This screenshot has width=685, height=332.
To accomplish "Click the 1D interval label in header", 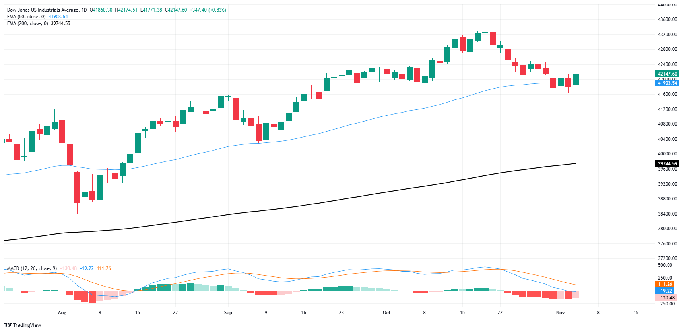I will pos(84,10).
